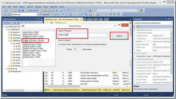Click the Comment Out Lines icon

click(x=102, y=14)
